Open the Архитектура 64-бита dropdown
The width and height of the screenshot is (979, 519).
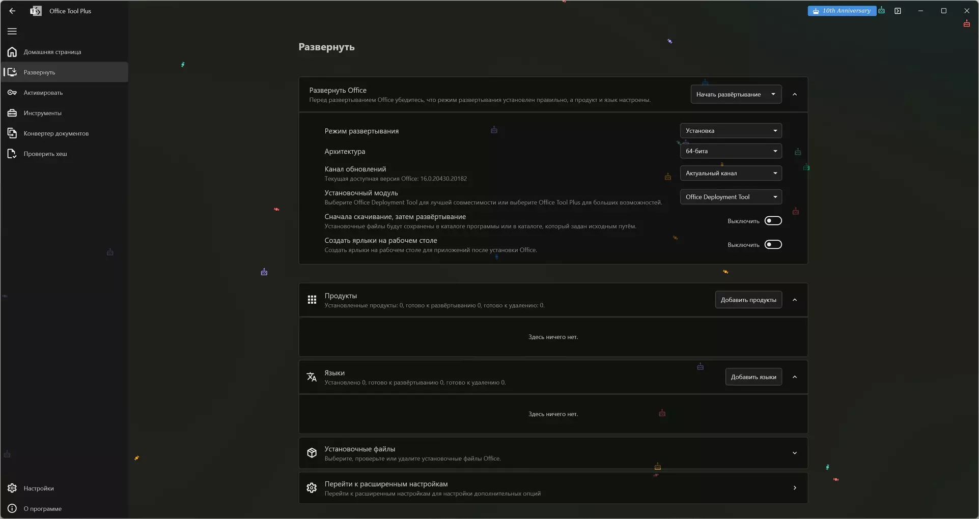coord(731,151)
